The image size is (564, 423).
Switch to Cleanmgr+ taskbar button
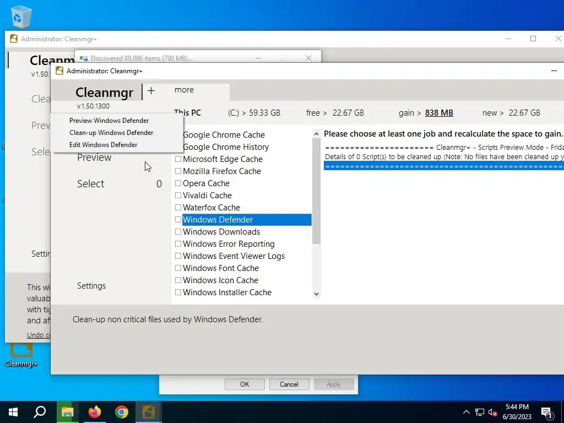[149, 412]
